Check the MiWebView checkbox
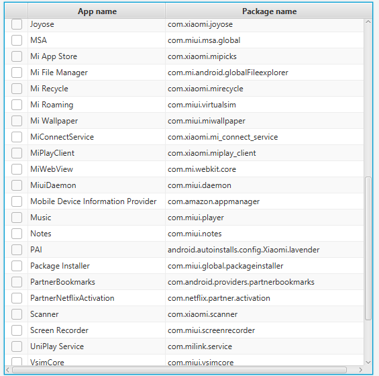This screenshot has height=376, width=379. tap(17, 169)
